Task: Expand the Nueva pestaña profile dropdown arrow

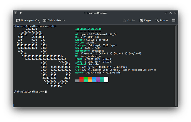Action: pyautogui.click(x=39, y=22)
